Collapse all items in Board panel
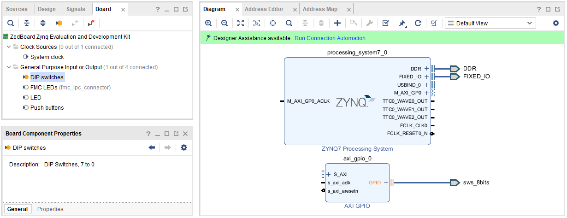Viewport: 567px width, 218px height. [27, 23]
